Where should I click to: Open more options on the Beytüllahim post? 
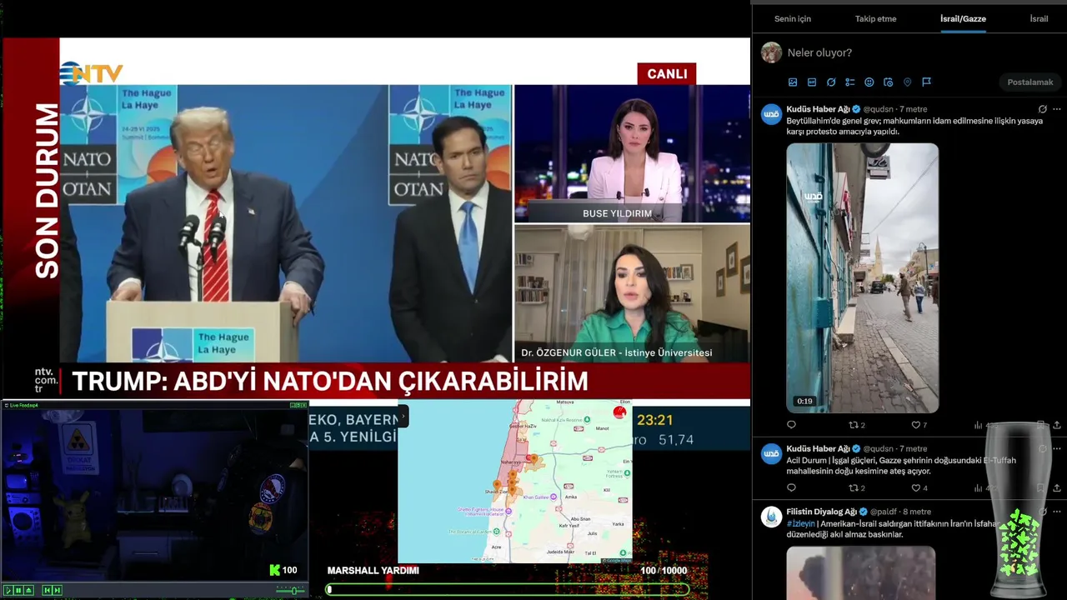(x=1057, y=109)
